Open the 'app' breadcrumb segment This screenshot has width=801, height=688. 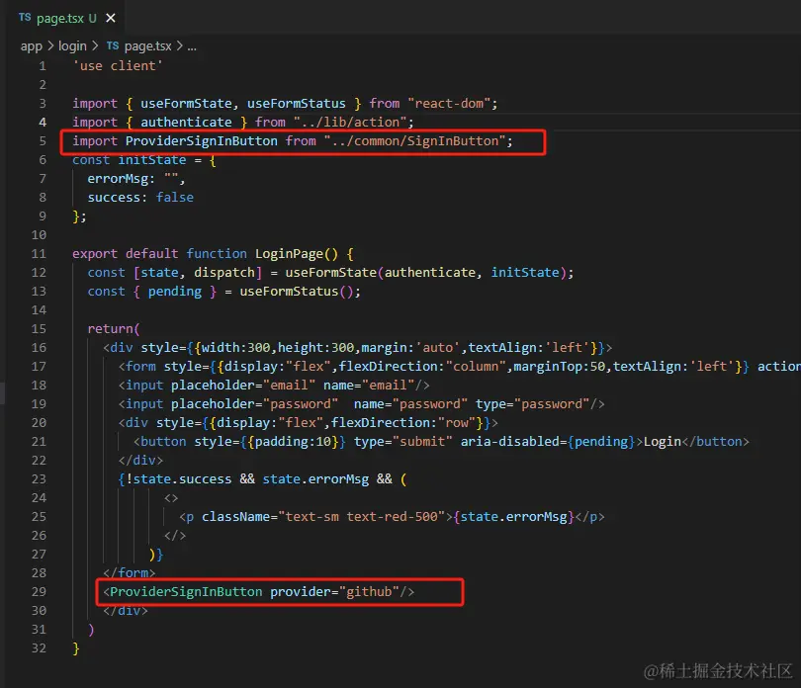tap(32, 46)
